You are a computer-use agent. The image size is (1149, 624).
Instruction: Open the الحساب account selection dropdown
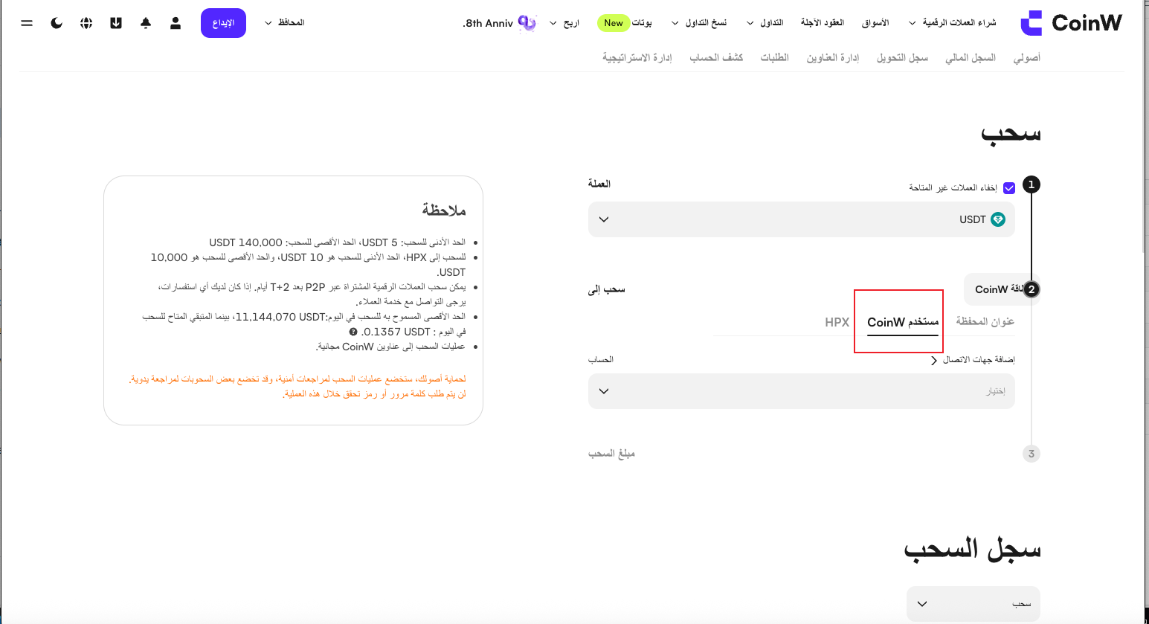(x=802, y=391)
